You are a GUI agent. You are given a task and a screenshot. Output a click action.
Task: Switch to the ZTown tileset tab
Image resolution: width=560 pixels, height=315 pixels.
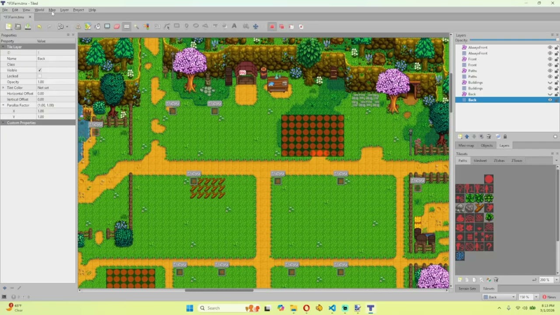tap(517, 161)
